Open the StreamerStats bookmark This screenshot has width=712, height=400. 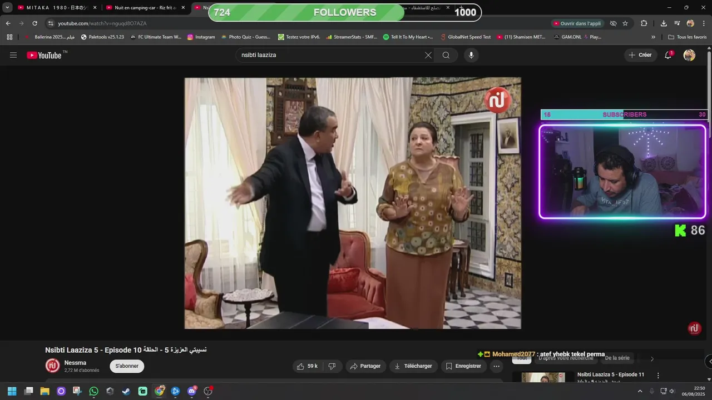pyautogui.click(x=352, y=37)
